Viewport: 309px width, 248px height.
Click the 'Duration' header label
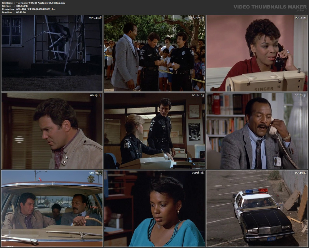click(7, 12)
